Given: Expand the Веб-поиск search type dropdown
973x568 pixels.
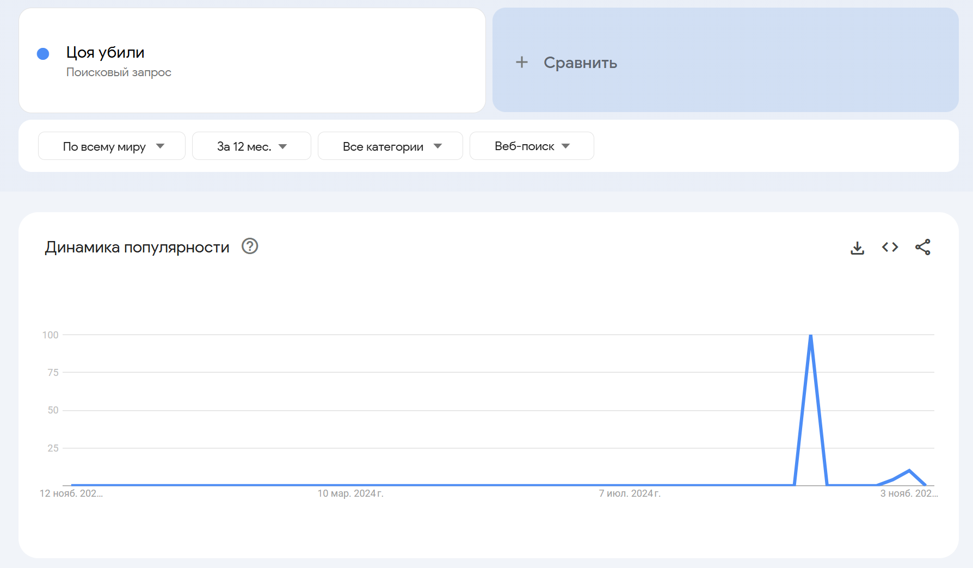Looking at the screenshot, I should click(x=532, y=146).
